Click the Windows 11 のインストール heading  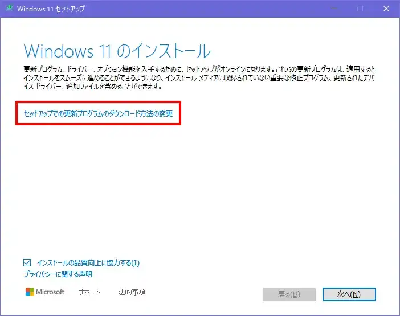(x=117, y=51)
